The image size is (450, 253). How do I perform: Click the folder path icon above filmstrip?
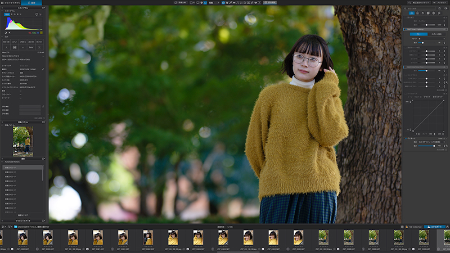click(16, 227)
